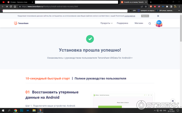
Task: Expand the Продукты dropdown menu
Action: (x=106, y=23)
